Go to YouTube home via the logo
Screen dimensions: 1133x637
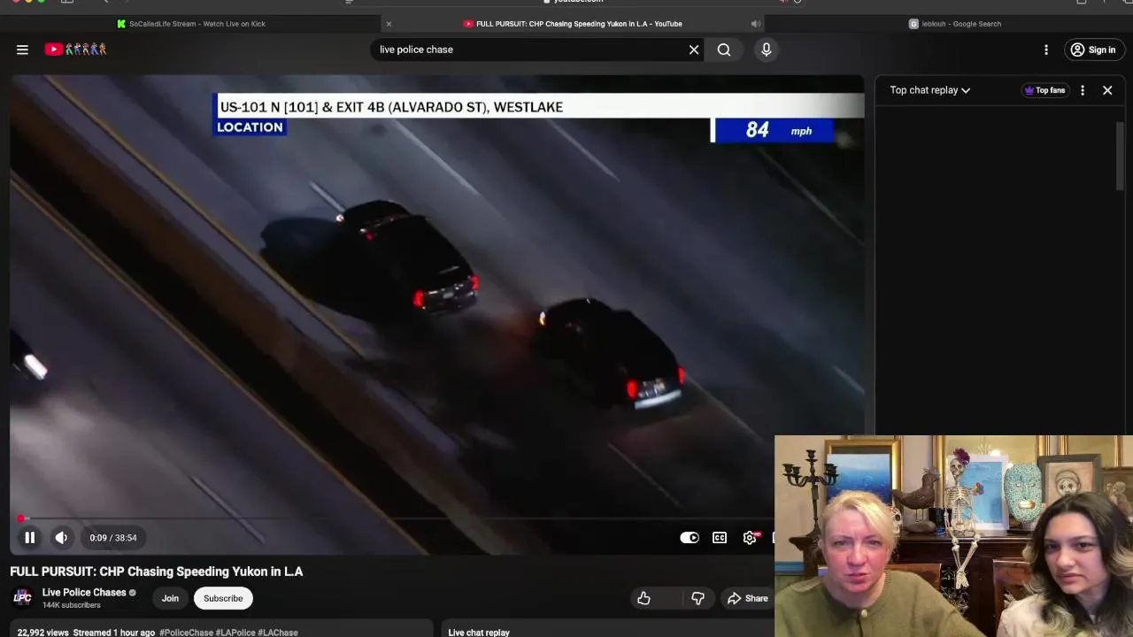tap(75, 50)
